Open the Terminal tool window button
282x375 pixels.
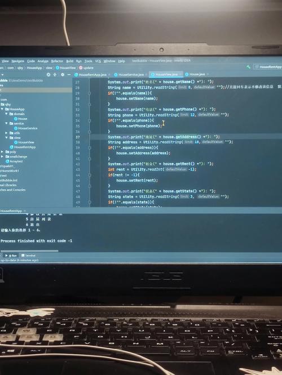point(28,256)
